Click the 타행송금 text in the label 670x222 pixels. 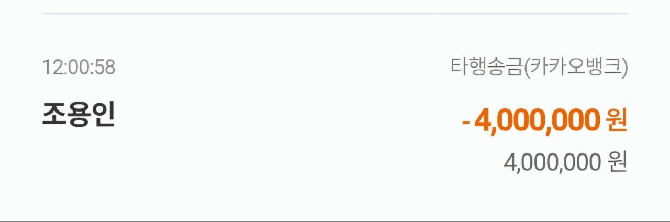[x=487, y=68]
